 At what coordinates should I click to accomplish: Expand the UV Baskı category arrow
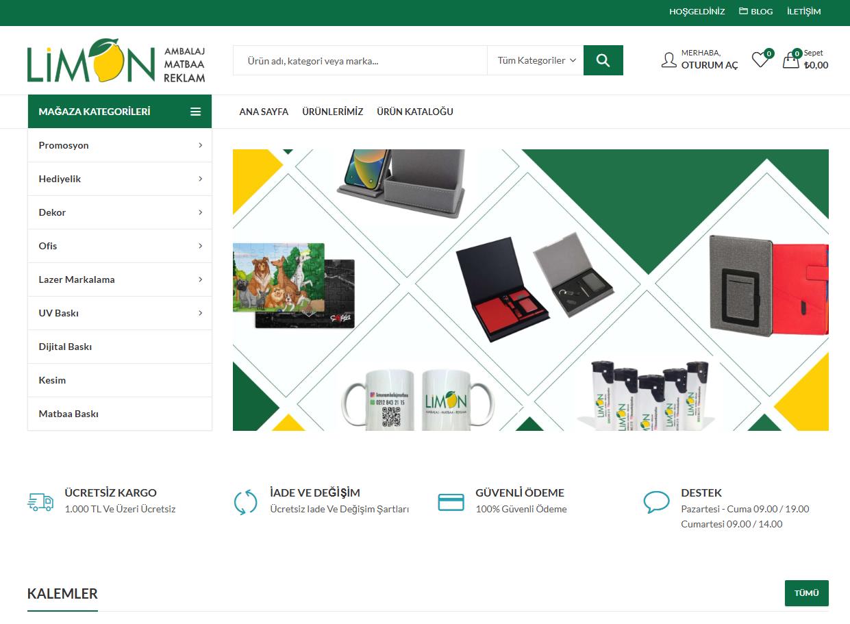coord(201,313)
